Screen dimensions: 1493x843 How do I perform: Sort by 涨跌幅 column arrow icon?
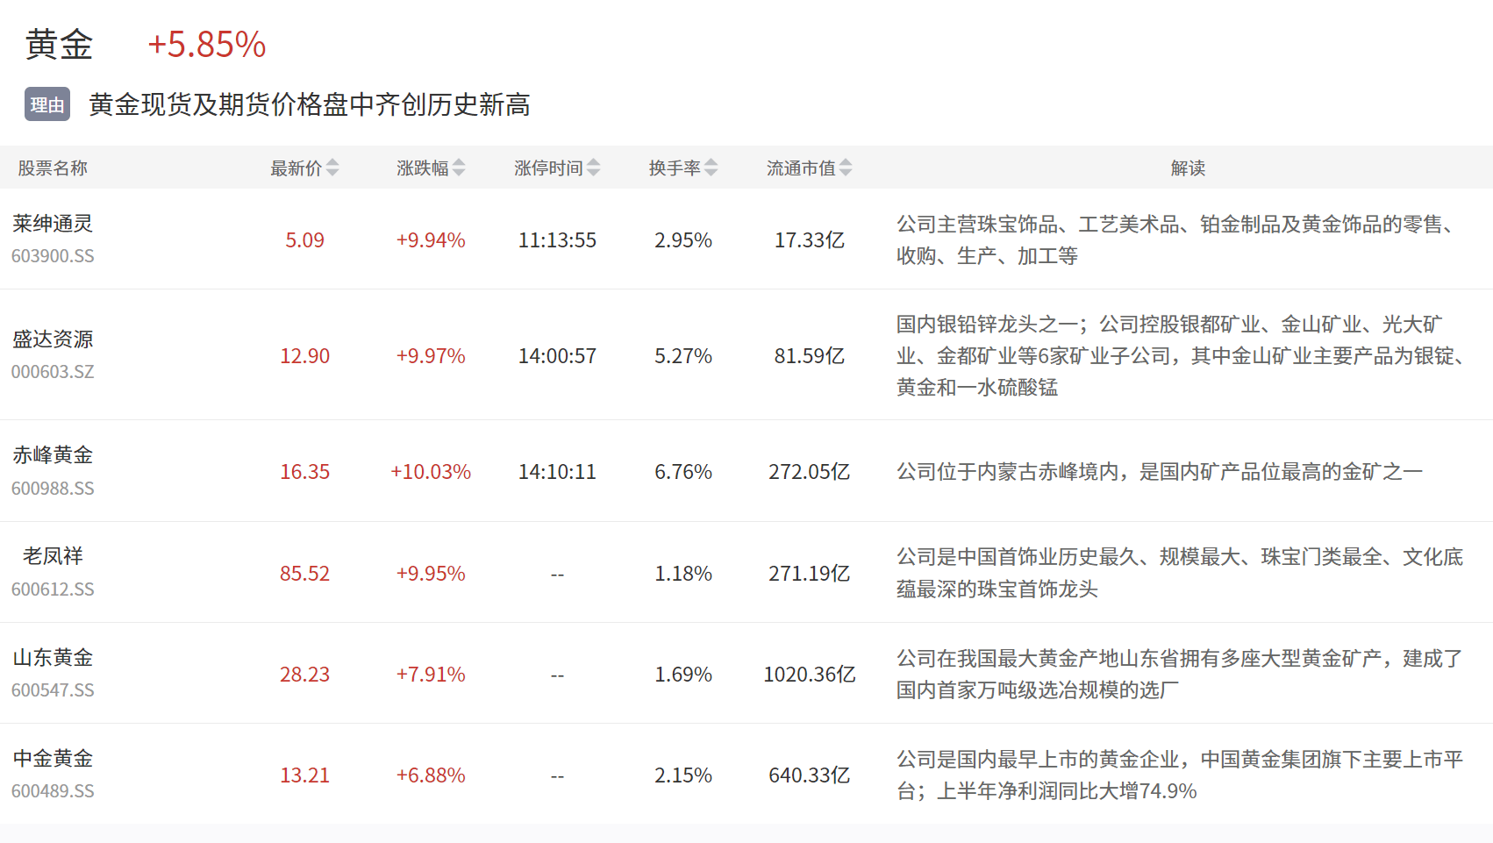coord(459,168)
